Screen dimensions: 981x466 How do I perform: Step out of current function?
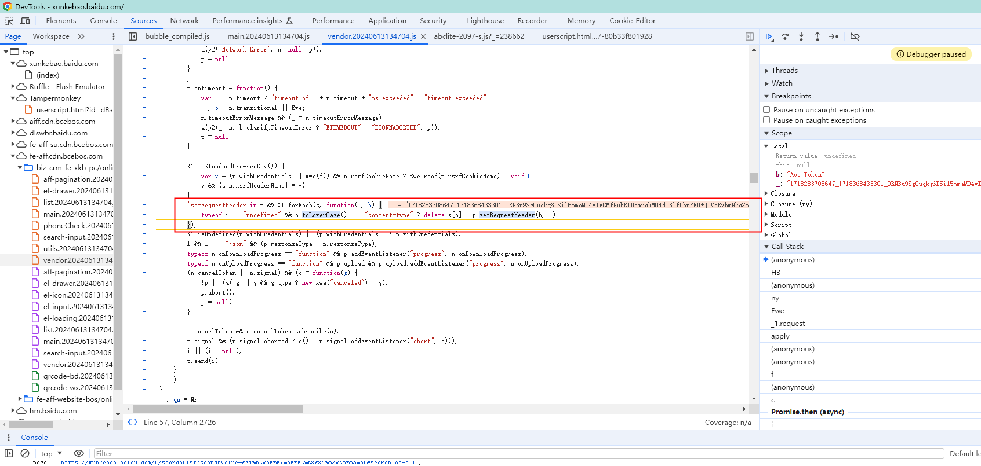817,36
